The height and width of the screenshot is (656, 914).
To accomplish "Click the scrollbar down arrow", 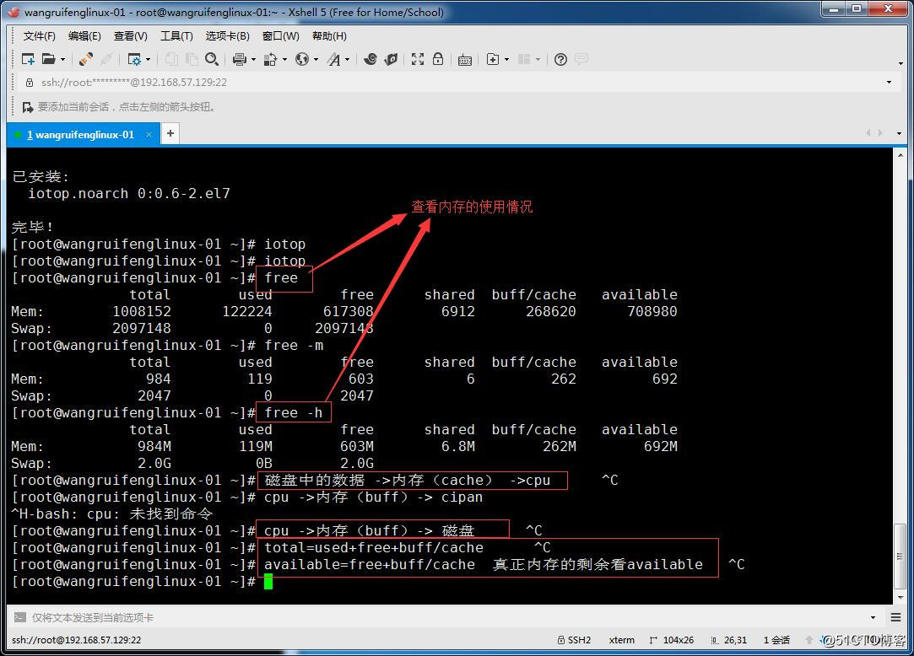I will point(900,597).
